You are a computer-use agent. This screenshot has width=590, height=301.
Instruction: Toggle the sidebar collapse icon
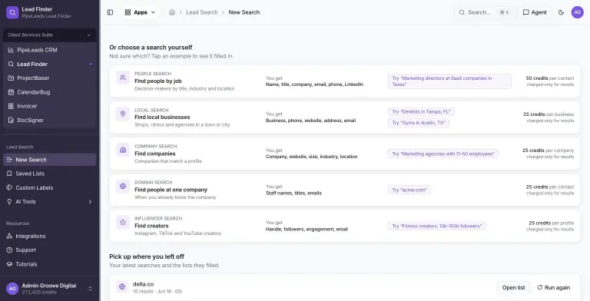(x=111, y=12)
